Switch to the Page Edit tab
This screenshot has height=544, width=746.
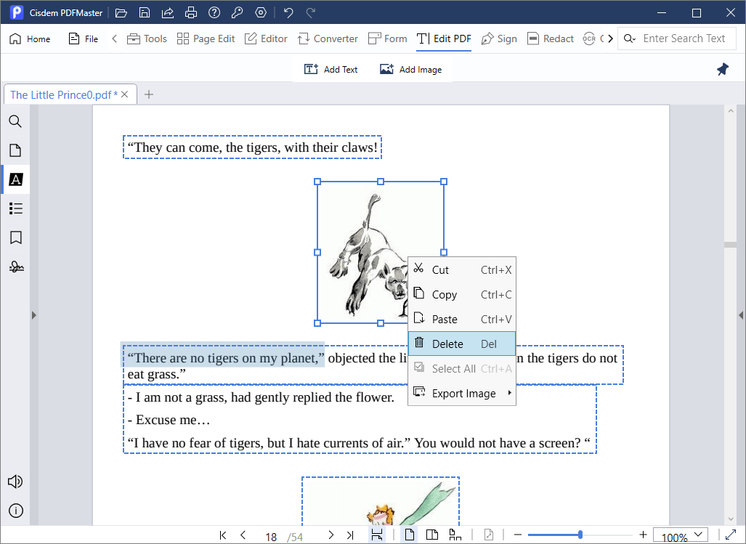coord(206,38)
